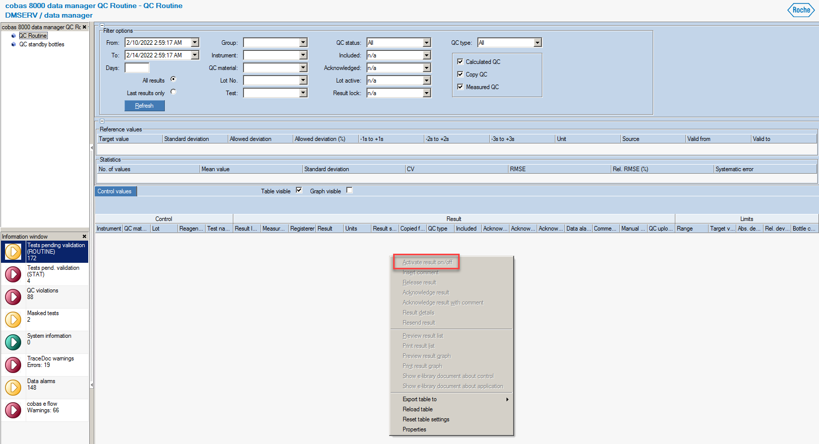The width and height of the screenshot is (819, 444).
Task: Click TraceDoc warnings play icon
Action: 13,364
